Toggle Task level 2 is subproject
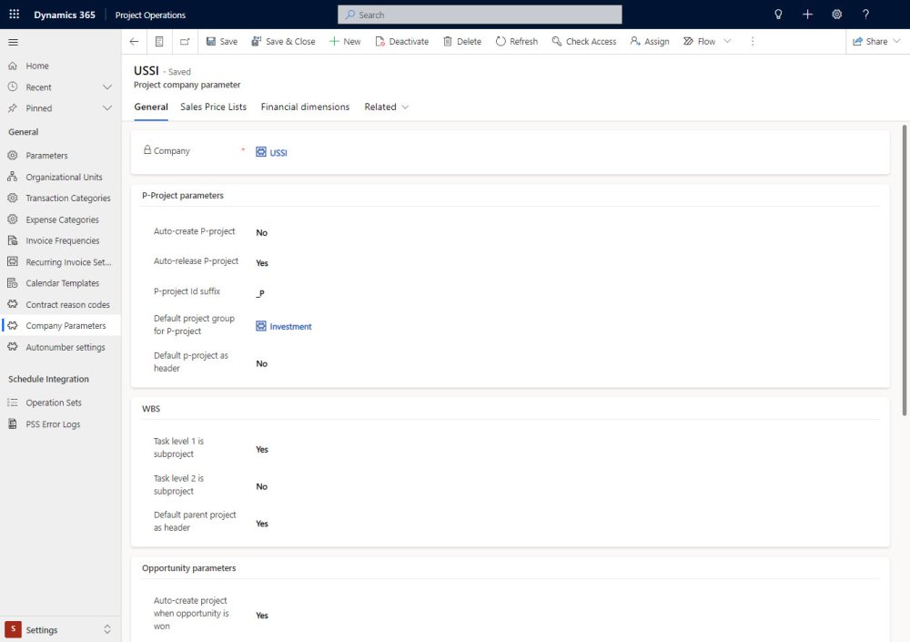910x642 pixels. coord(262,486)
